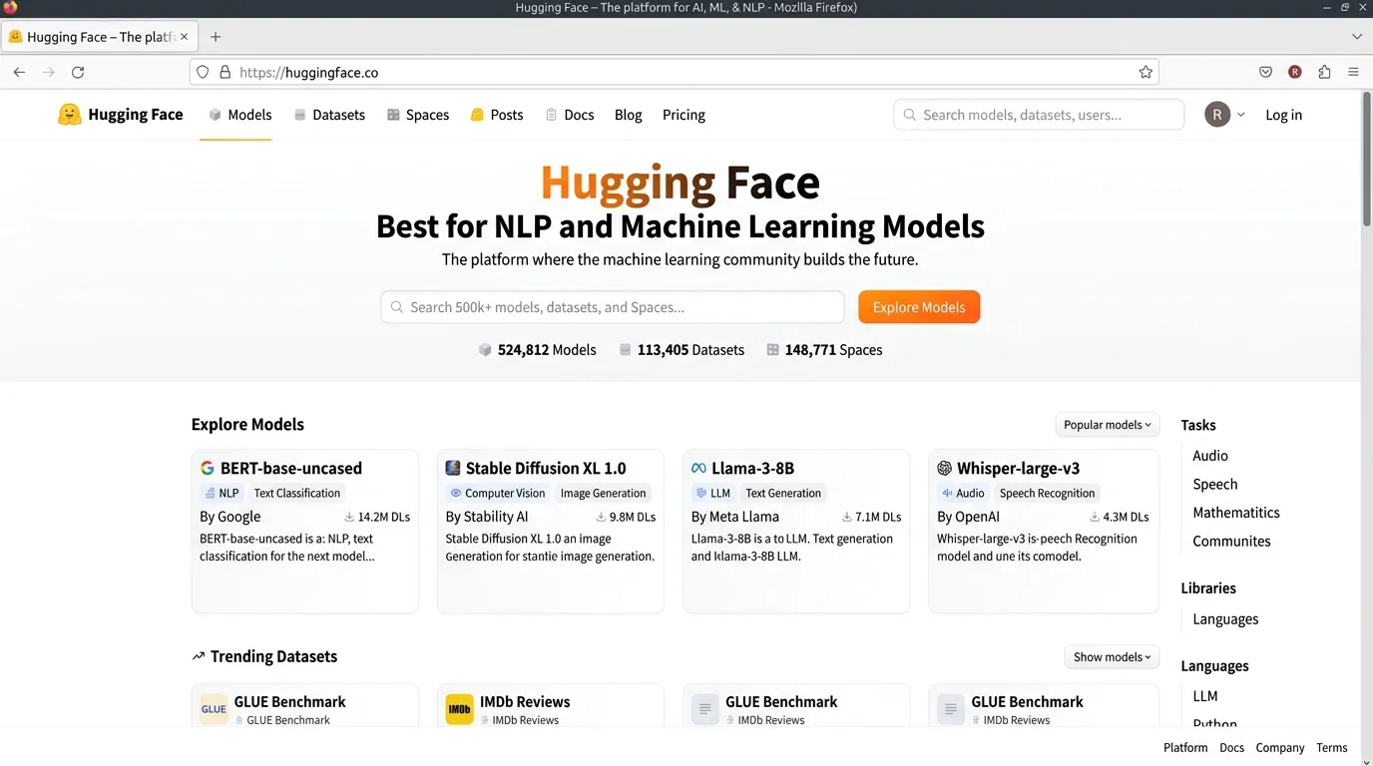Select the Communites sidebar item

(1232, 542)
